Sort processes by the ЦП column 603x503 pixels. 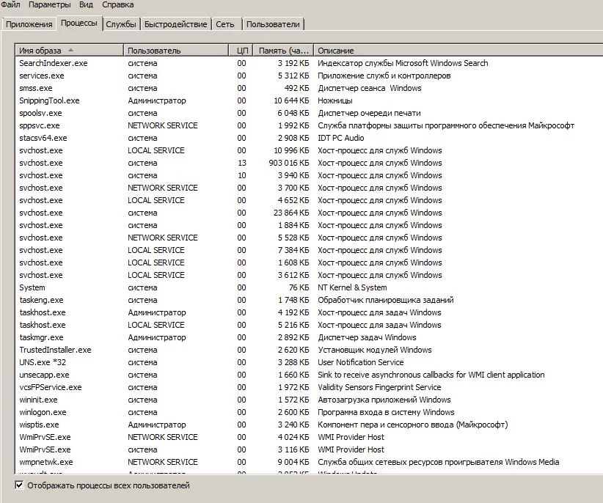coord(242,50)
